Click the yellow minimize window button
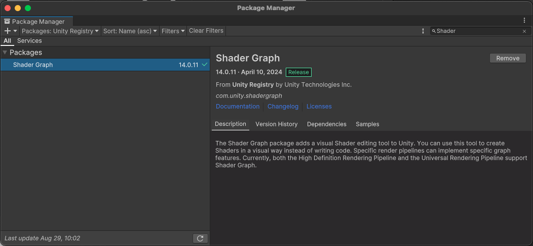The width and height of the screenshot is (533, 246). pos(17,8)
